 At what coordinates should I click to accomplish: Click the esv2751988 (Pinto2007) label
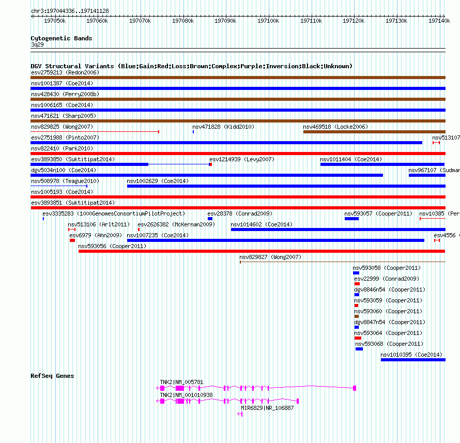click(x=65, y=138)
